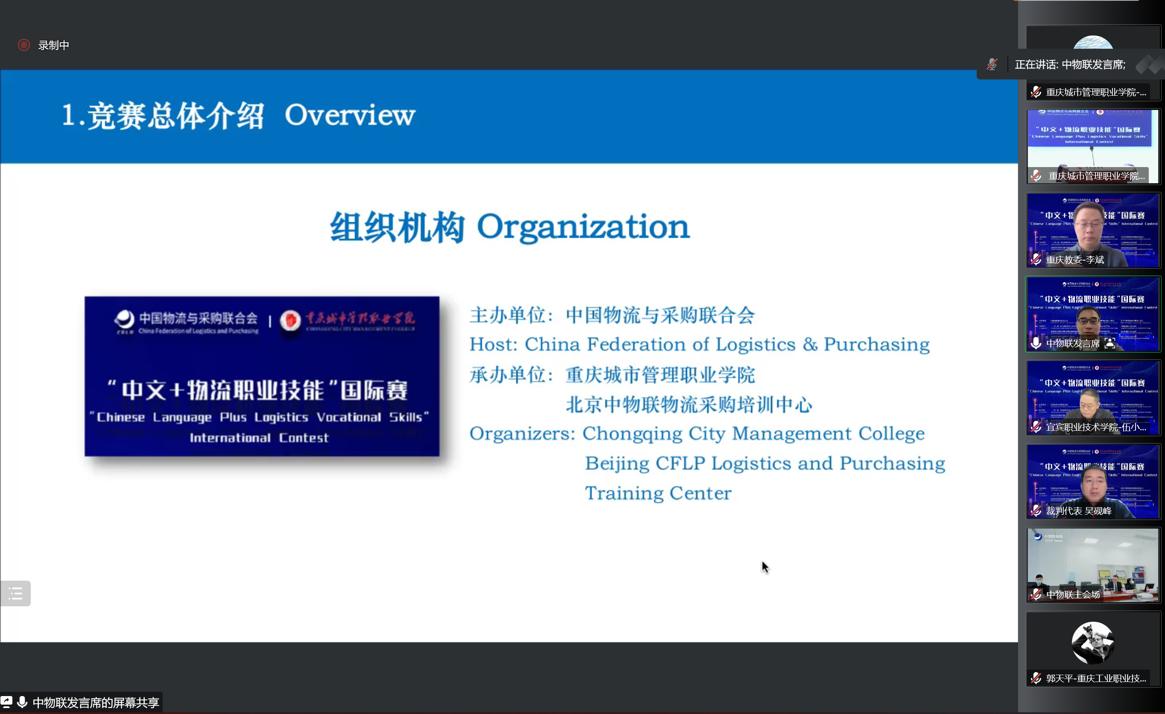Click the contest banner image on slide

point(261,376)
